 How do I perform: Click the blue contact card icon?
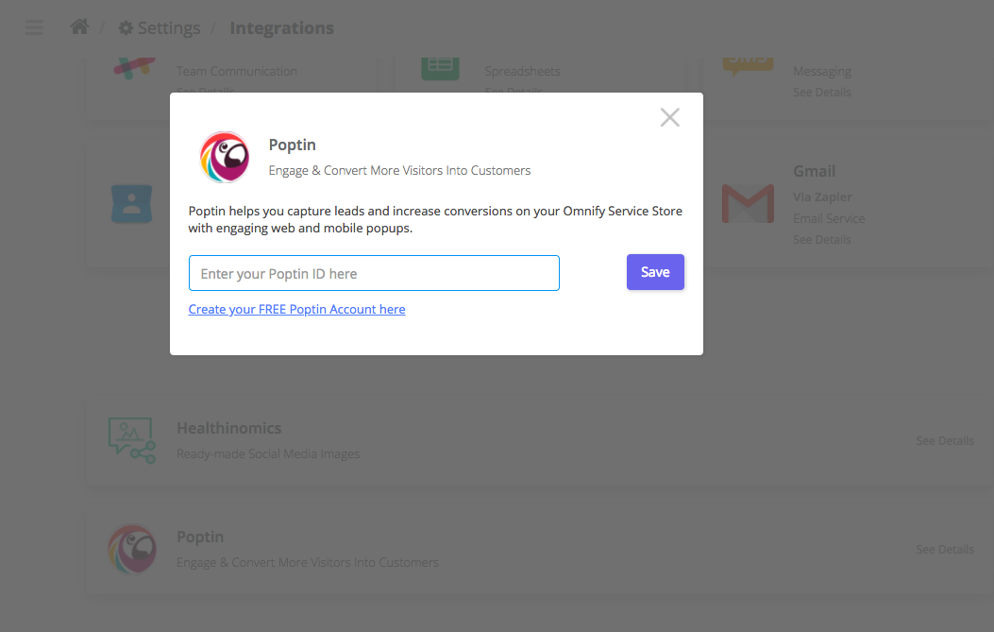coord(132,204)
